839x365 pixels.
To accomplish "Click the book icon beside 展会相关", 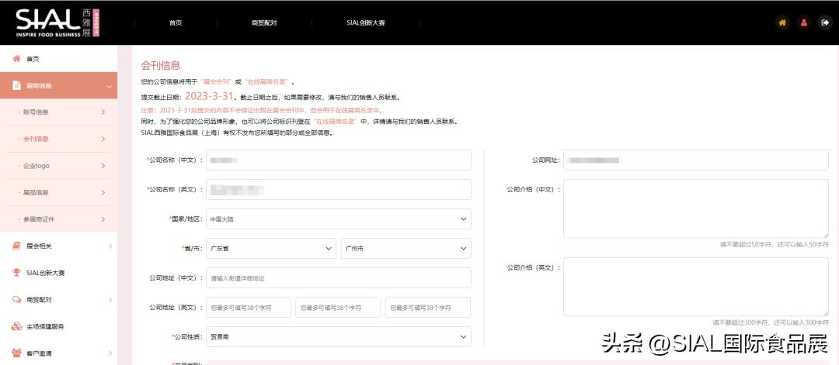I will (x=16, y=246).
